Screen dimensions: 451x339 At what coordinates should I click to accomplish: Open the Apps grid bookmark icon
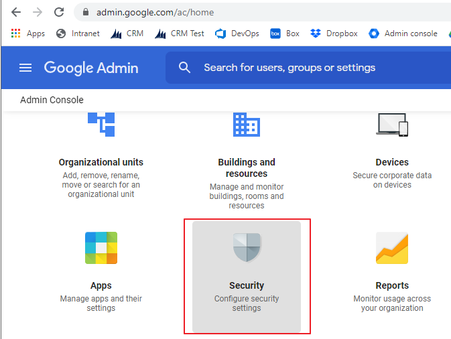(16, 33)
